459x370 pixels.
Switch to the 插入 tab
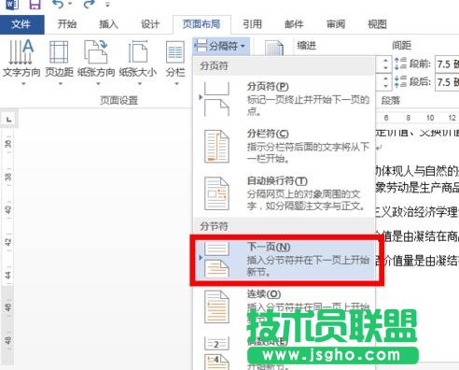click(x=108, y=24)
